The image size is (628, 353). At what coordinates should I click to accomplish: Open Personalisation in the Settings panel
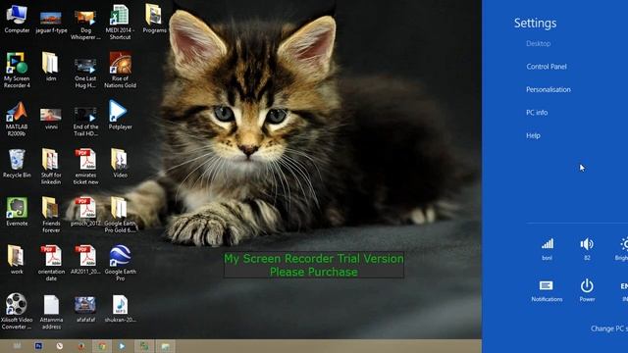(549, 89)
